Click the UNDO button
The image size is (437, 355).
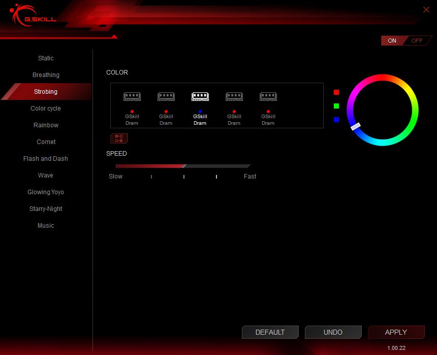click(333, 332)
